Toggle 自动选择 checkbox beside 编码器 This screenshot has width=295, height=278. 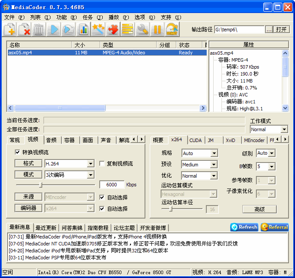pyautogui.click(x=102, y=208)
